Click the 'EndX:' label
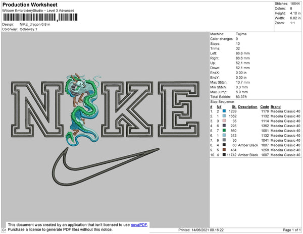Image resolution: width=303 pixels, height=234 pixels. click(215, 73)
